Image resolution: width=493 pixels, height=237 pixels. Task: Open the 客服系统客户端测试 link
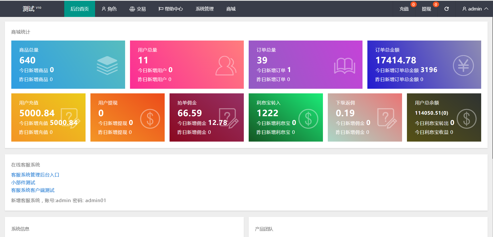[x=33, y=190]
